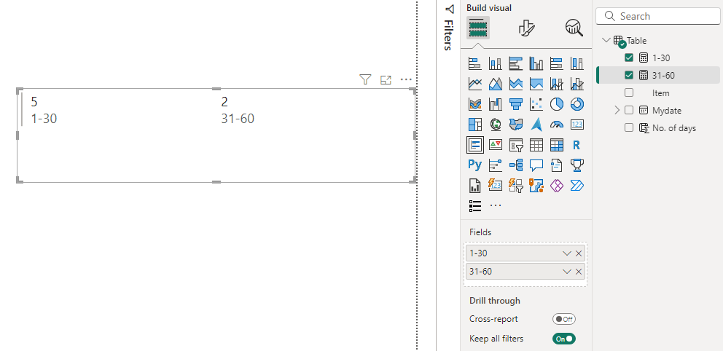Insert a line chart visual
The height and width of the screenshot is (351, 723).
click(x=475, y=84)
